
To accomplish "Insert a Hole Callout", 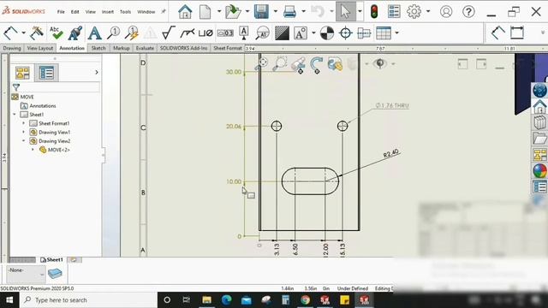I will [205, 33].
